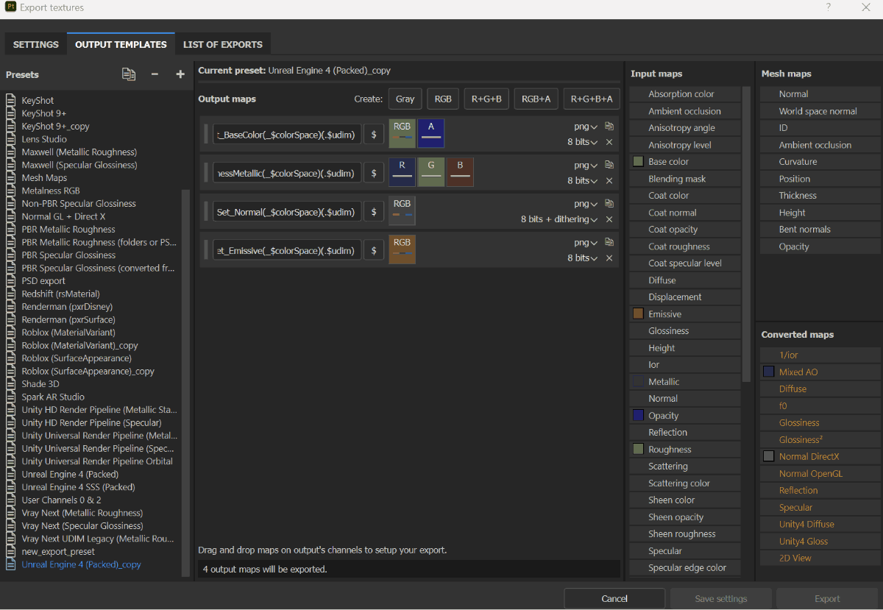Open the 8 bits + dithering dropdown
The height and width of the screenshot is (610, 883).
point(559,219)
